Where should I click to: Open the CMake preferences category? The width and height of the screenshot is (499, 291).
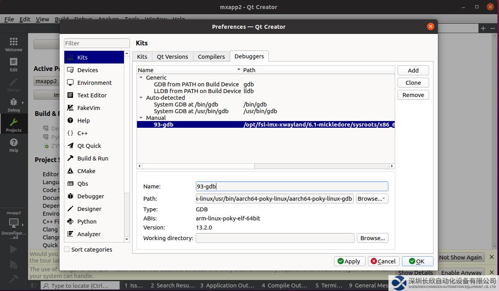click(94, 171)
